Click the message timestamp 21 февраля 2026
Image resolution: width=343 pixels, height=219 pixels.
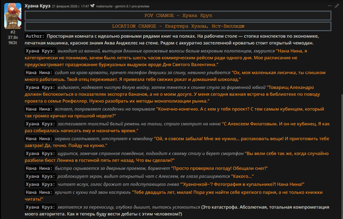[70, 6]
